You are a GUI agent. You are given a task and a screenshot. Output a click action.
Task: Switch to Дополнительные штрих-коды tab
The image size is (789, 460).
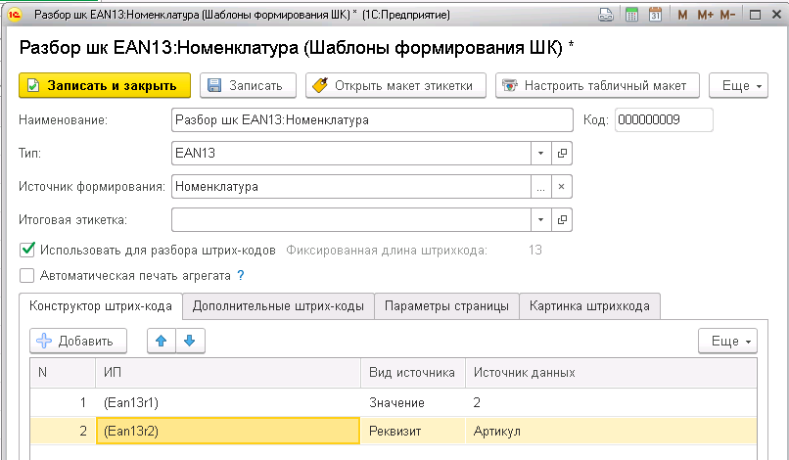tap(278, 306)
